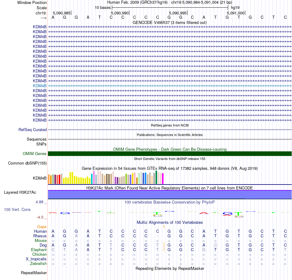292x280 pixels.
Task: Click the orange Gaps label
Action: [42, 227]
